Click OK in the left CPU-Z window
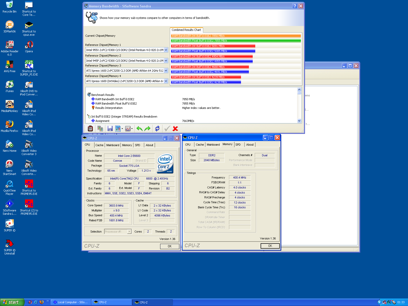Image resolution: width=408 pixels, height=306 pixels. (x=170, y=246)
